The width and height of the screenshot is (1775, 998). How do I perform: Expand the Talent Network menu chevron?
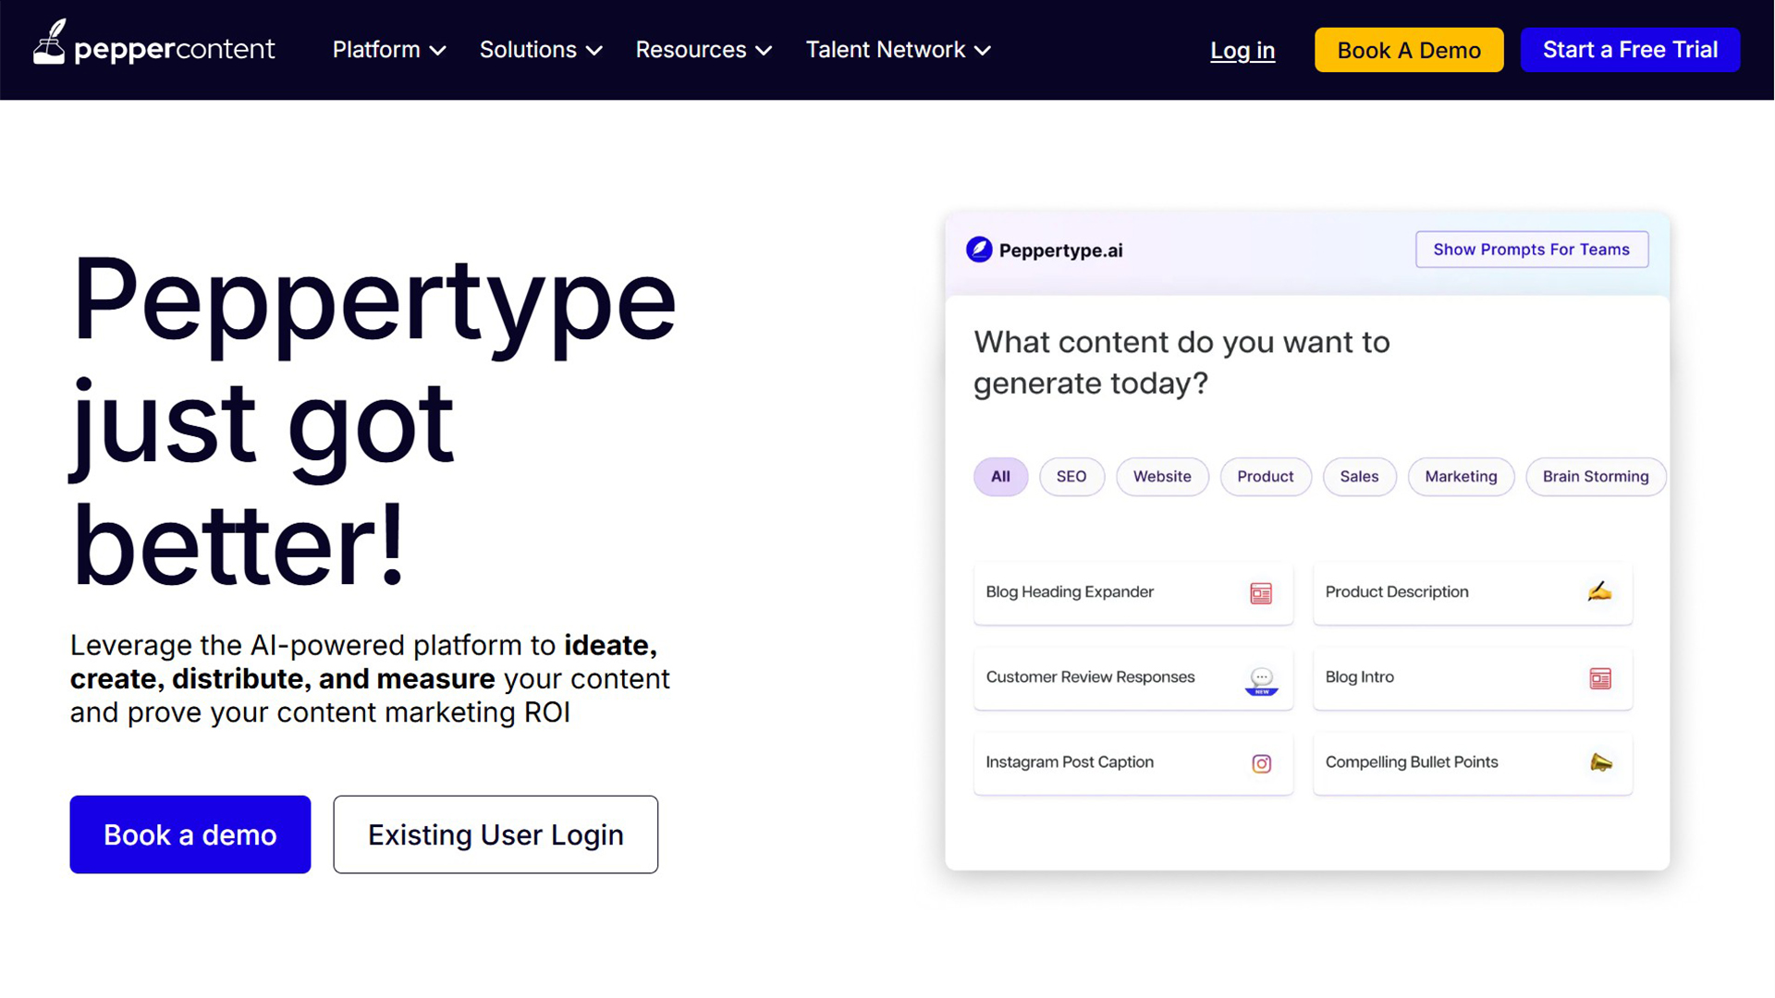pyautogui.click(x=983, y=51)
